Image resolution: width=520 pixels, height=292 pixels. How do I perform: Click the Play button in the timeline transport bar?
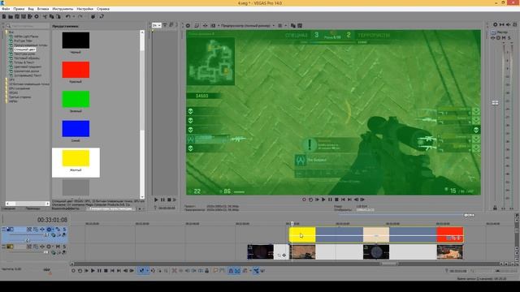[93, 271]
